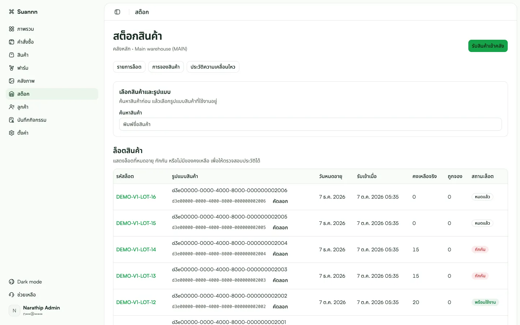Copy variant ID ending 2006 with คัดลอก
520x325 pixels.
coord(280,201)
